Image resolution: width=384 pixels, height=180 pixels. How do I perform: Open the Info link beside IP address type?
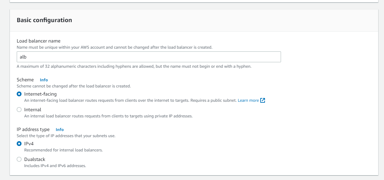(60, 129)
